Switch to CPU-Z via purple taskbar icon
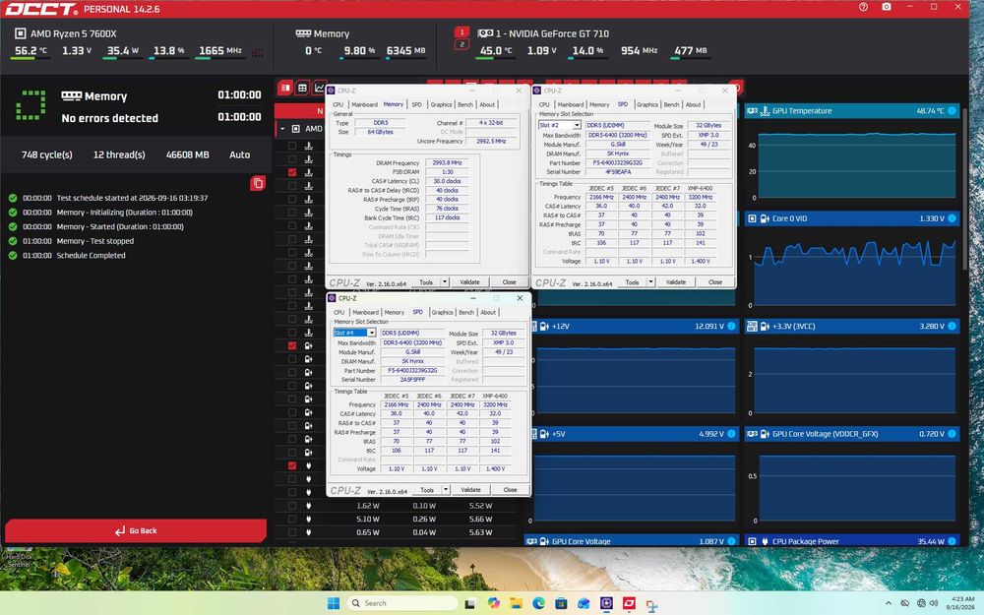The width and height of the screenshot is (984, 615). point(606,603)
